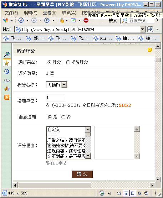
Task: Open the Forward button history dropdown
Action: [x=40, y=20]
